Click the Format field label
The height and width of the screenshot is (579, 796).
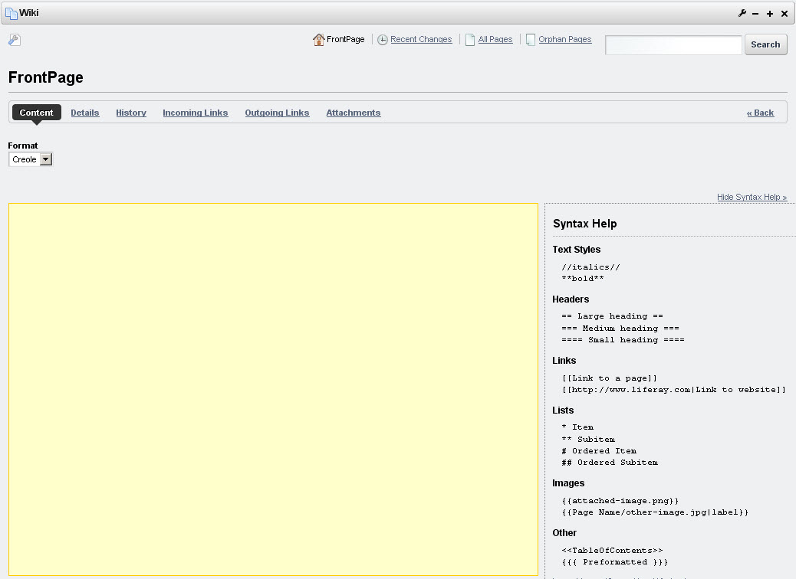tap(23, 146)
